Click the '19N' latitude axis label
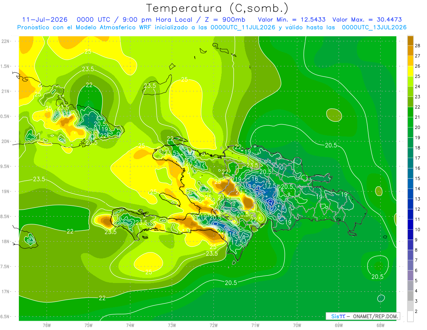Screen dimensions: 427x330 [6, 192]
